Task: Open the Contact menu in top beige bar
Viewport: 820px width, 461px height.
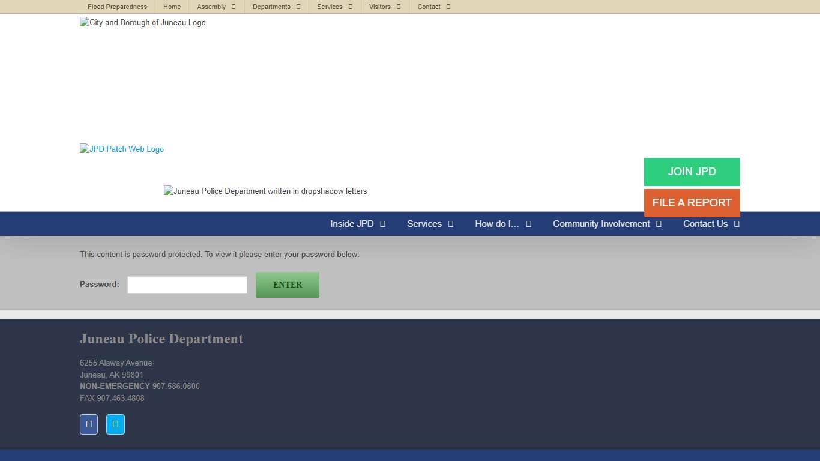Action: [433, 7]
